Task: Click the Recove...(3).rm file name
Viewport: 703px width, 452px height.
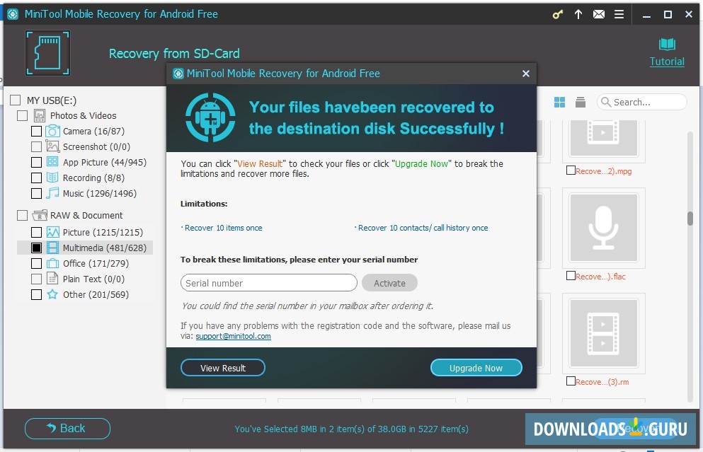Action: (x=602, y=382)
